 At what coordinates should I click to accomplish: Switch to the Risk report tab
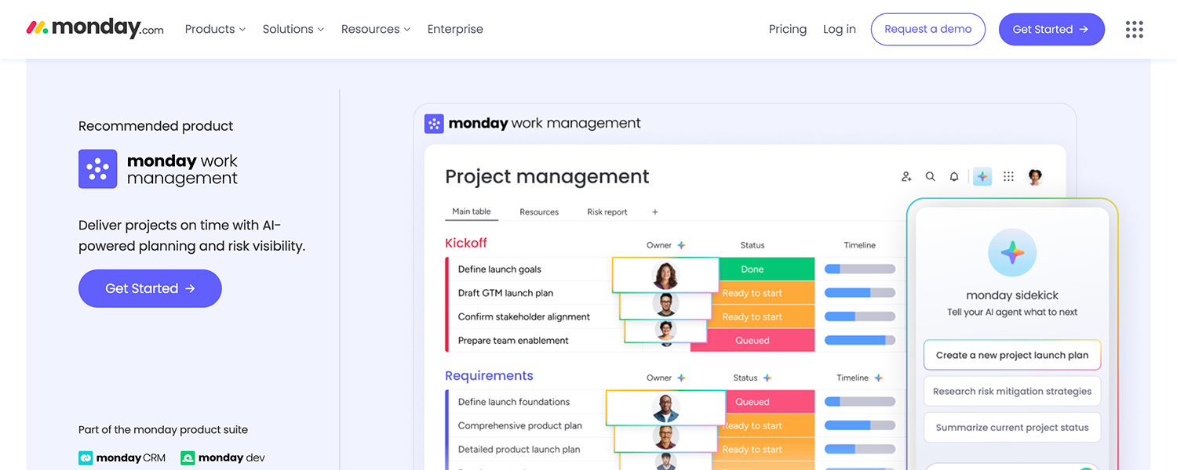[607, 212]
